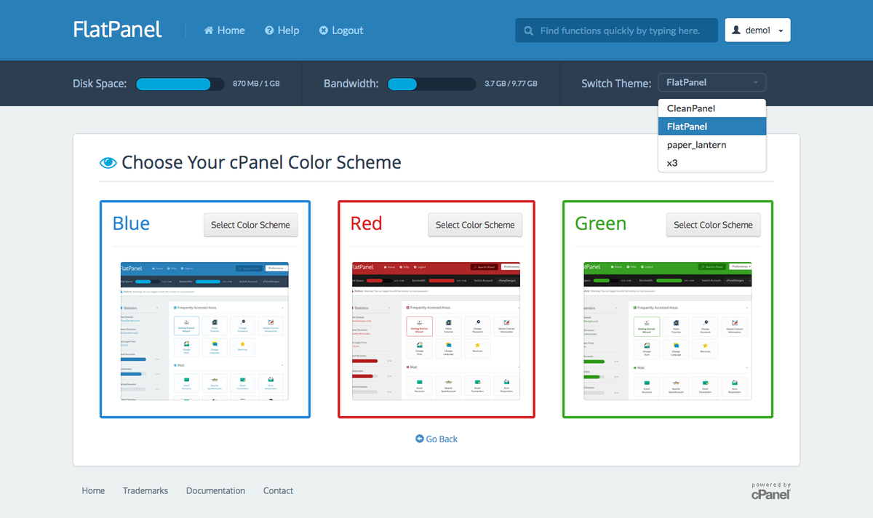This screenshot has height=518, width=873.
Task: Click the Disk Space usage bar
Action: (x=180, y=84)
